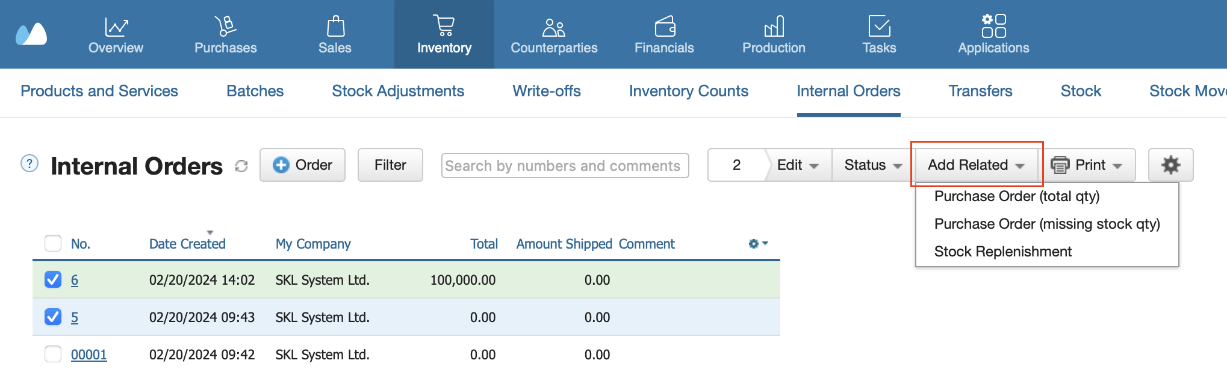The width and height of the screenshot is (1227, 372).
Task: Sort by Total column
Action: [484, 244]
